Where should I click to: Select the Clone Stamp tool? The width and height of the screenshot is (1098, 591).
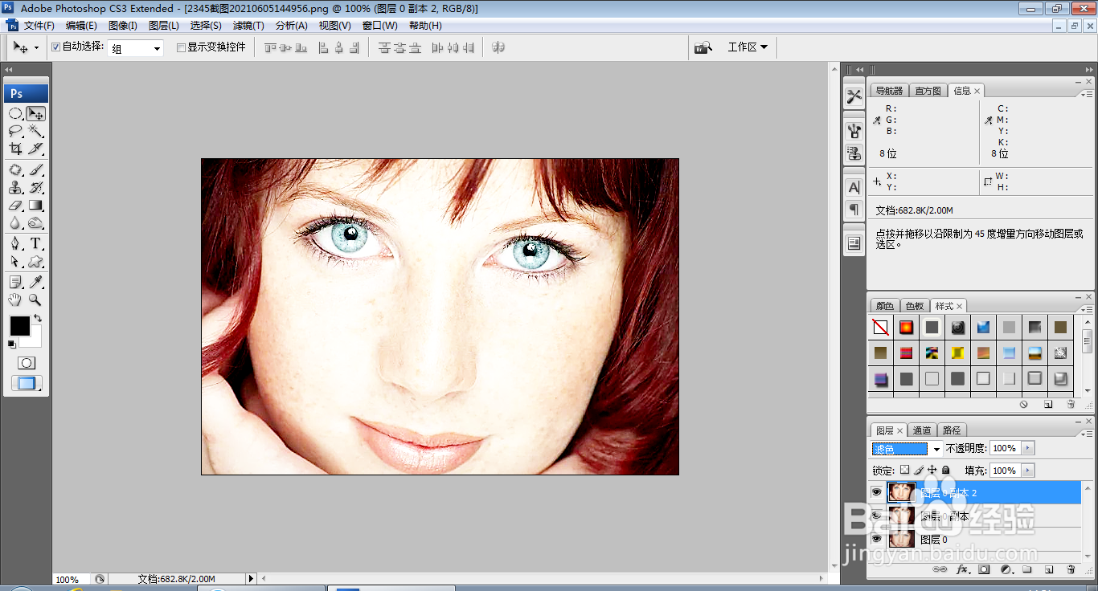[x=15, y=188]
